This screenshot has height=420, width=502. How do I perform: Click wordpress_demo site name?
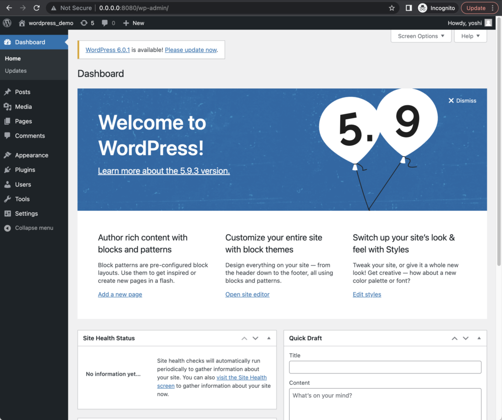click(51, 23)
